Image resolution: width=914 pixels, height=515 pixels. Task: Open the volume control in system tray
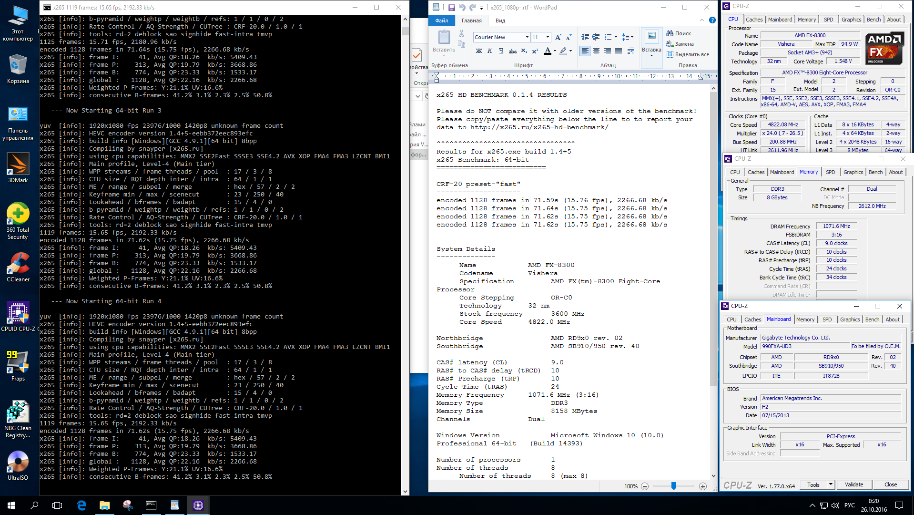(x=835, y=505)
